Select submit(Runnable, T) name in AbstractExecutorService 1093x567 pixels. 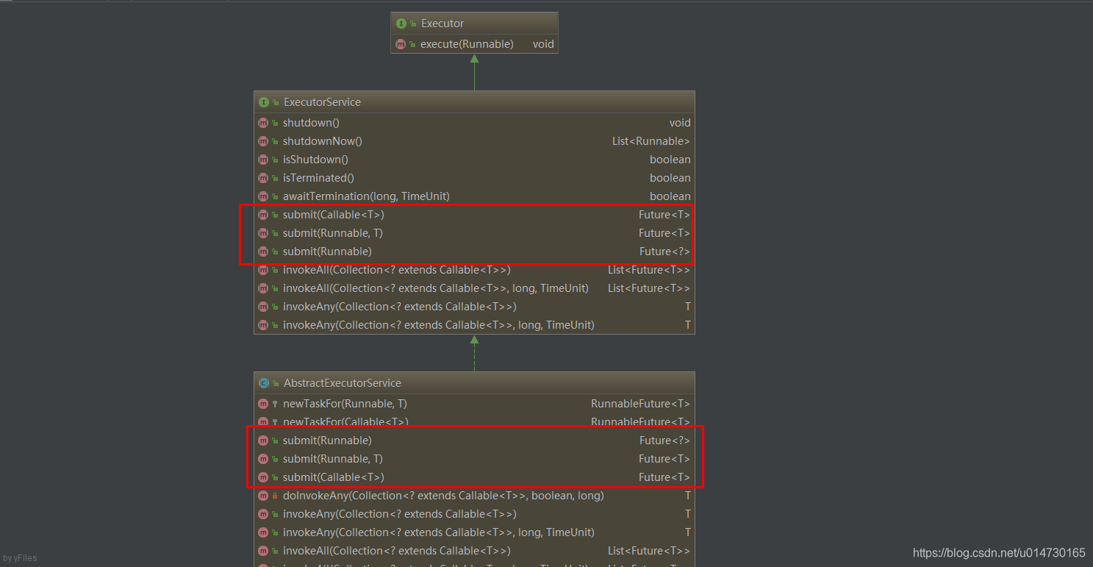tap(333, 459)
